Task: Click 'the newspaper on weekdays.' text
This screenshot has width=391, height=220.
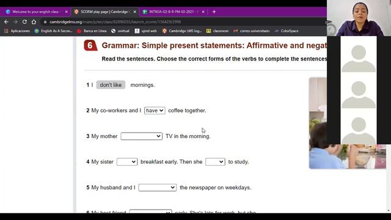Action: point(215,188)
